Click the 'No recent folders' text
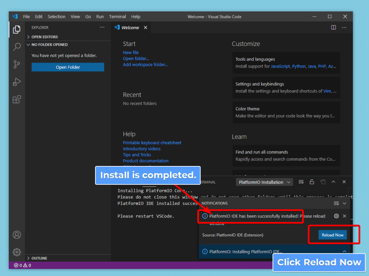 [x=139, y=103]
